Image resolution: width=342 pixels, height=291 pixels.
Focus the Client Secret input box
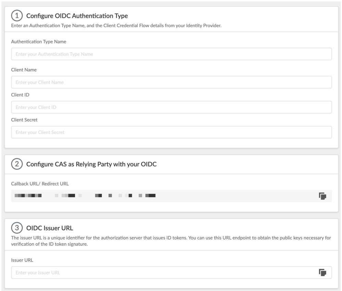click(172, 132)
